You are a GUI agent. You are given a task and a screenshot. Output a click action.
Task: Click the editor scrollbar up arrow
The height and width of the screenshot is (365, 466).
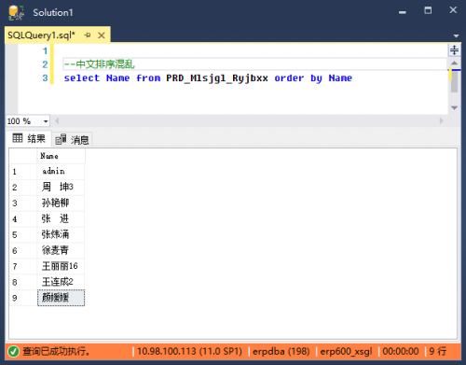point(454,63)
